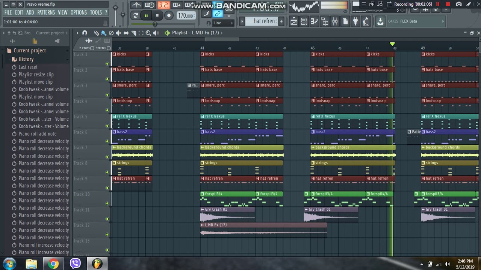Toggle playlist snap magnet icon
This screenshot has height=270, width=481.
click(85, 33)
